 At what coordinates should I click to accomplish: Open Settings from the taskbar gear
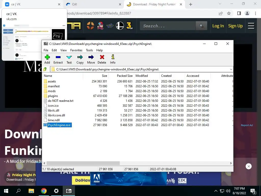[56, 191]
